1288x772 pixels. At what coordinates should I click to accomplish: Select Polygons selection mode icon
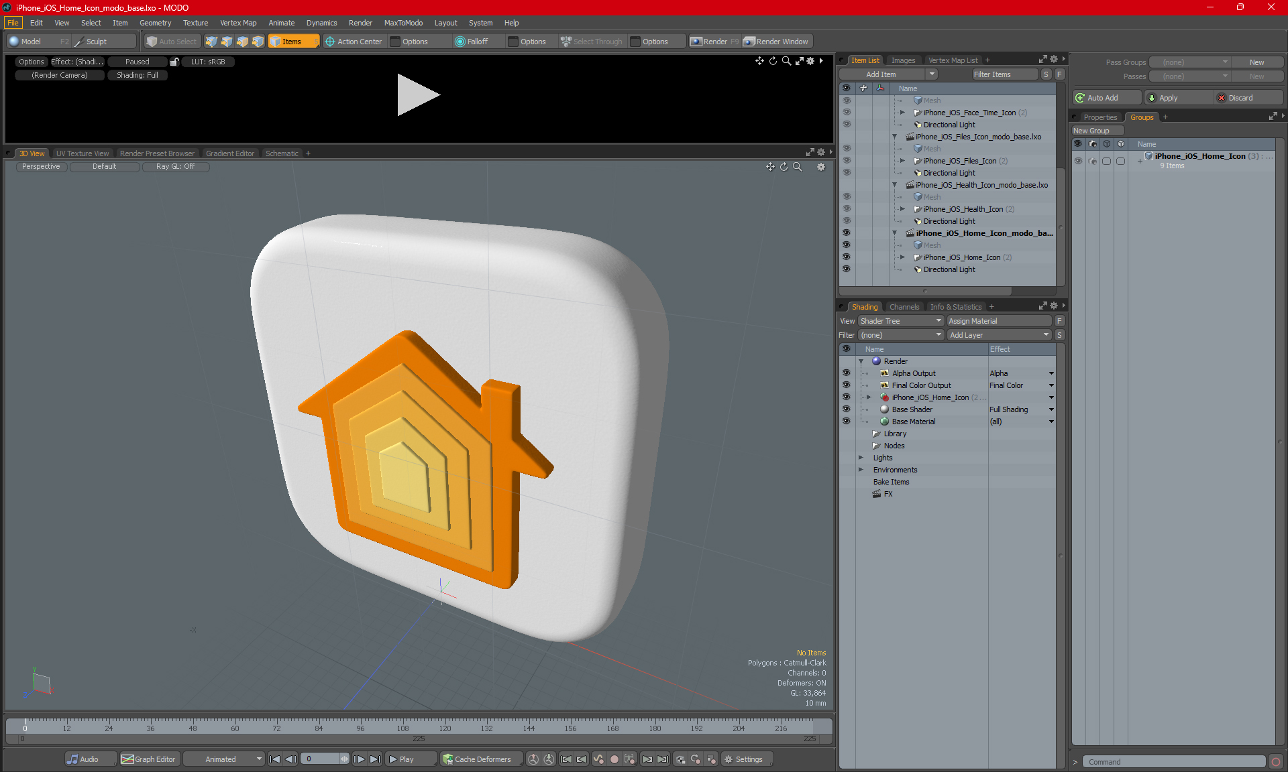242,42
